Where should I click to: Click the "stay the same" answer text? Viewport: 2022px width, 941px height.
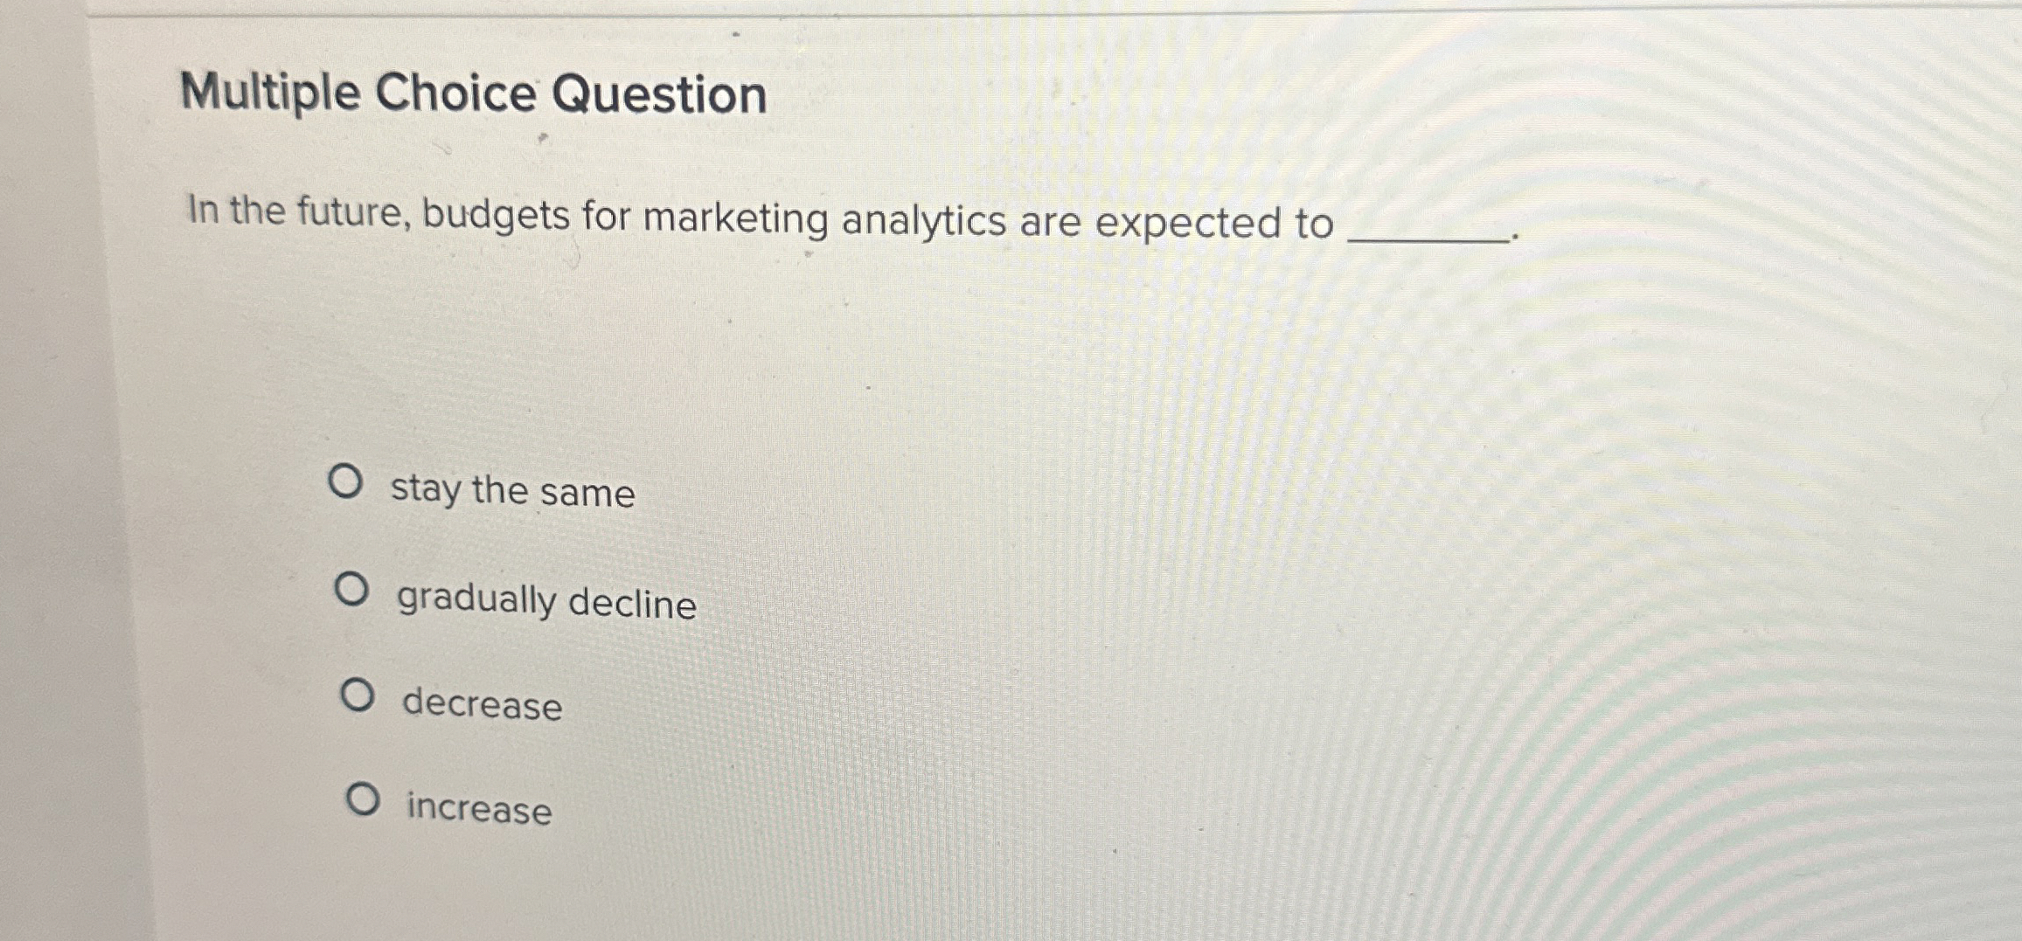(x=512, y=491)
